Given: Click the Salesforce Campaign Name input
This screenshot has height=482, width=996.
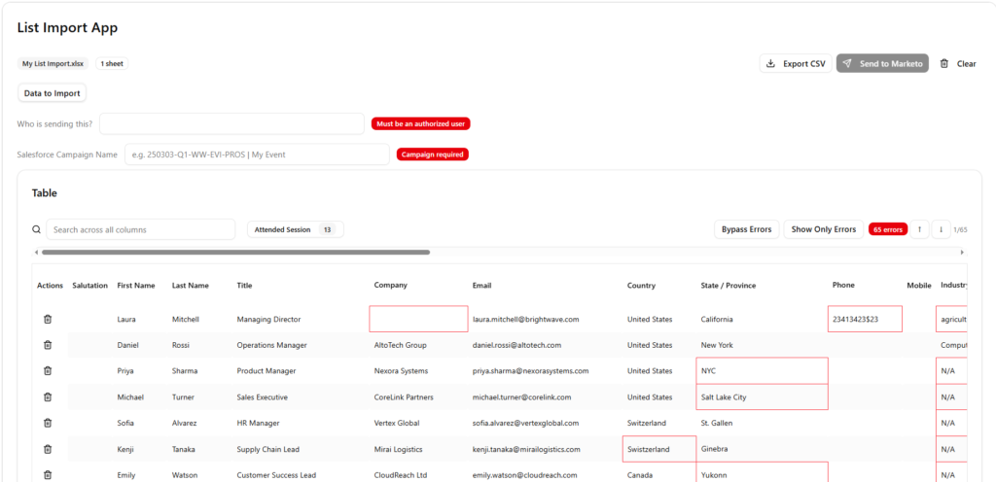Looking at the screenshot, I should [x=257, y=155].
